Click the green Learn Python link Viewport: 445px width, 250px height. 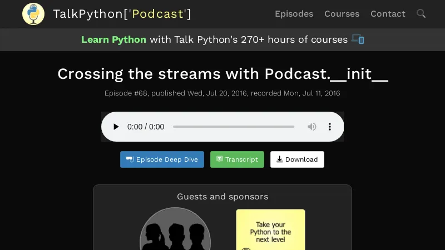point(113,39)
